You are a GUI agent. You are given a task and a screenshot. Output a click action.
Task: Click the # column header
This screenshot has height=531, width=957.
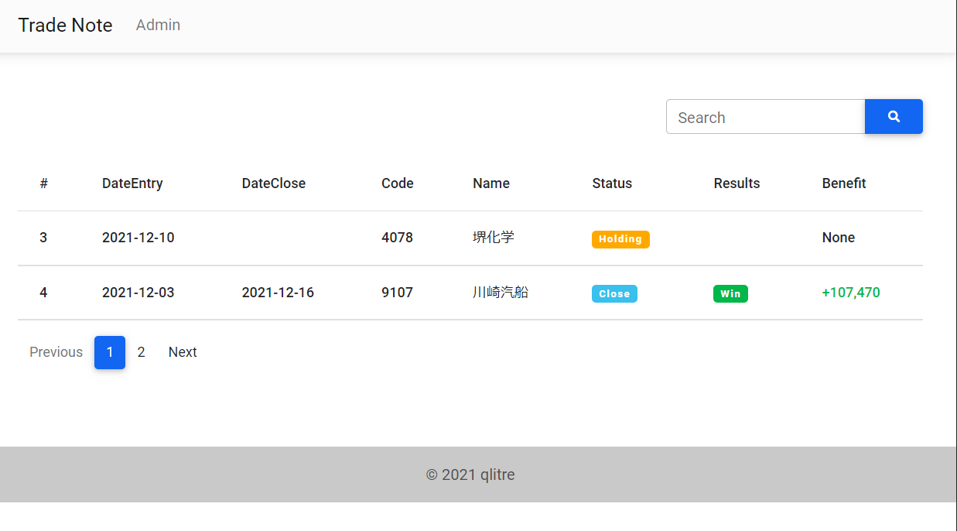coord(44,183)
